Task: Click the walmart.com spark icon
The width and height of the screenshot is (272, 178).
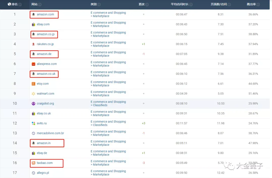Action: click(x=33, y=93)
